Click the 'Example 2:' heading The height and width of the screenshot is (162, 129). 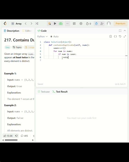click(x=10, y=105)
